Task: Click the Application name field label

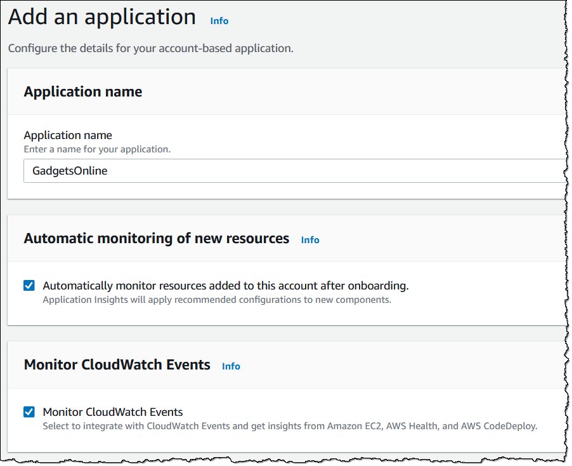Action: click(x=67, y=135)
